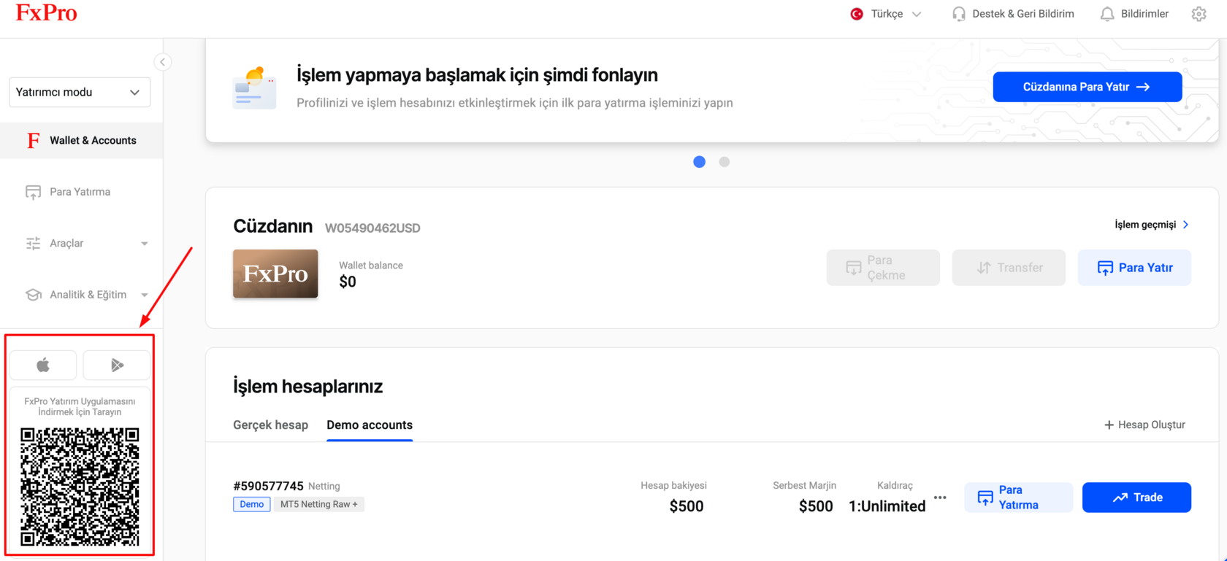
Task: Click the Analitik & Eğitim graduation cap icon
Action: [x=33, y=295]
